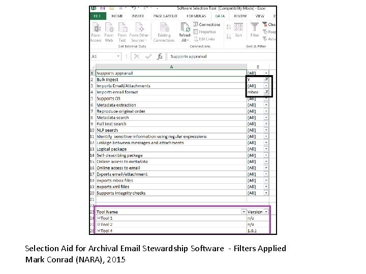
Task: Click the Refresh All icon
Action: tap(185, 32)
